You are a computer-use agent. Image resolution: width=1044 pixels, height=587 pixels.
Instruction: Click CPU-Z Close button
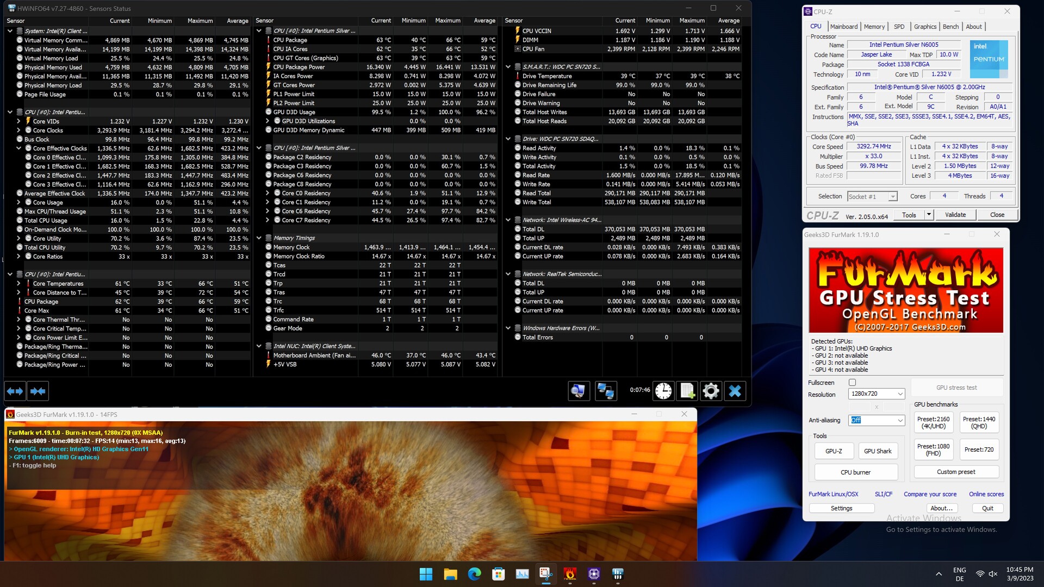pos(997,215)
